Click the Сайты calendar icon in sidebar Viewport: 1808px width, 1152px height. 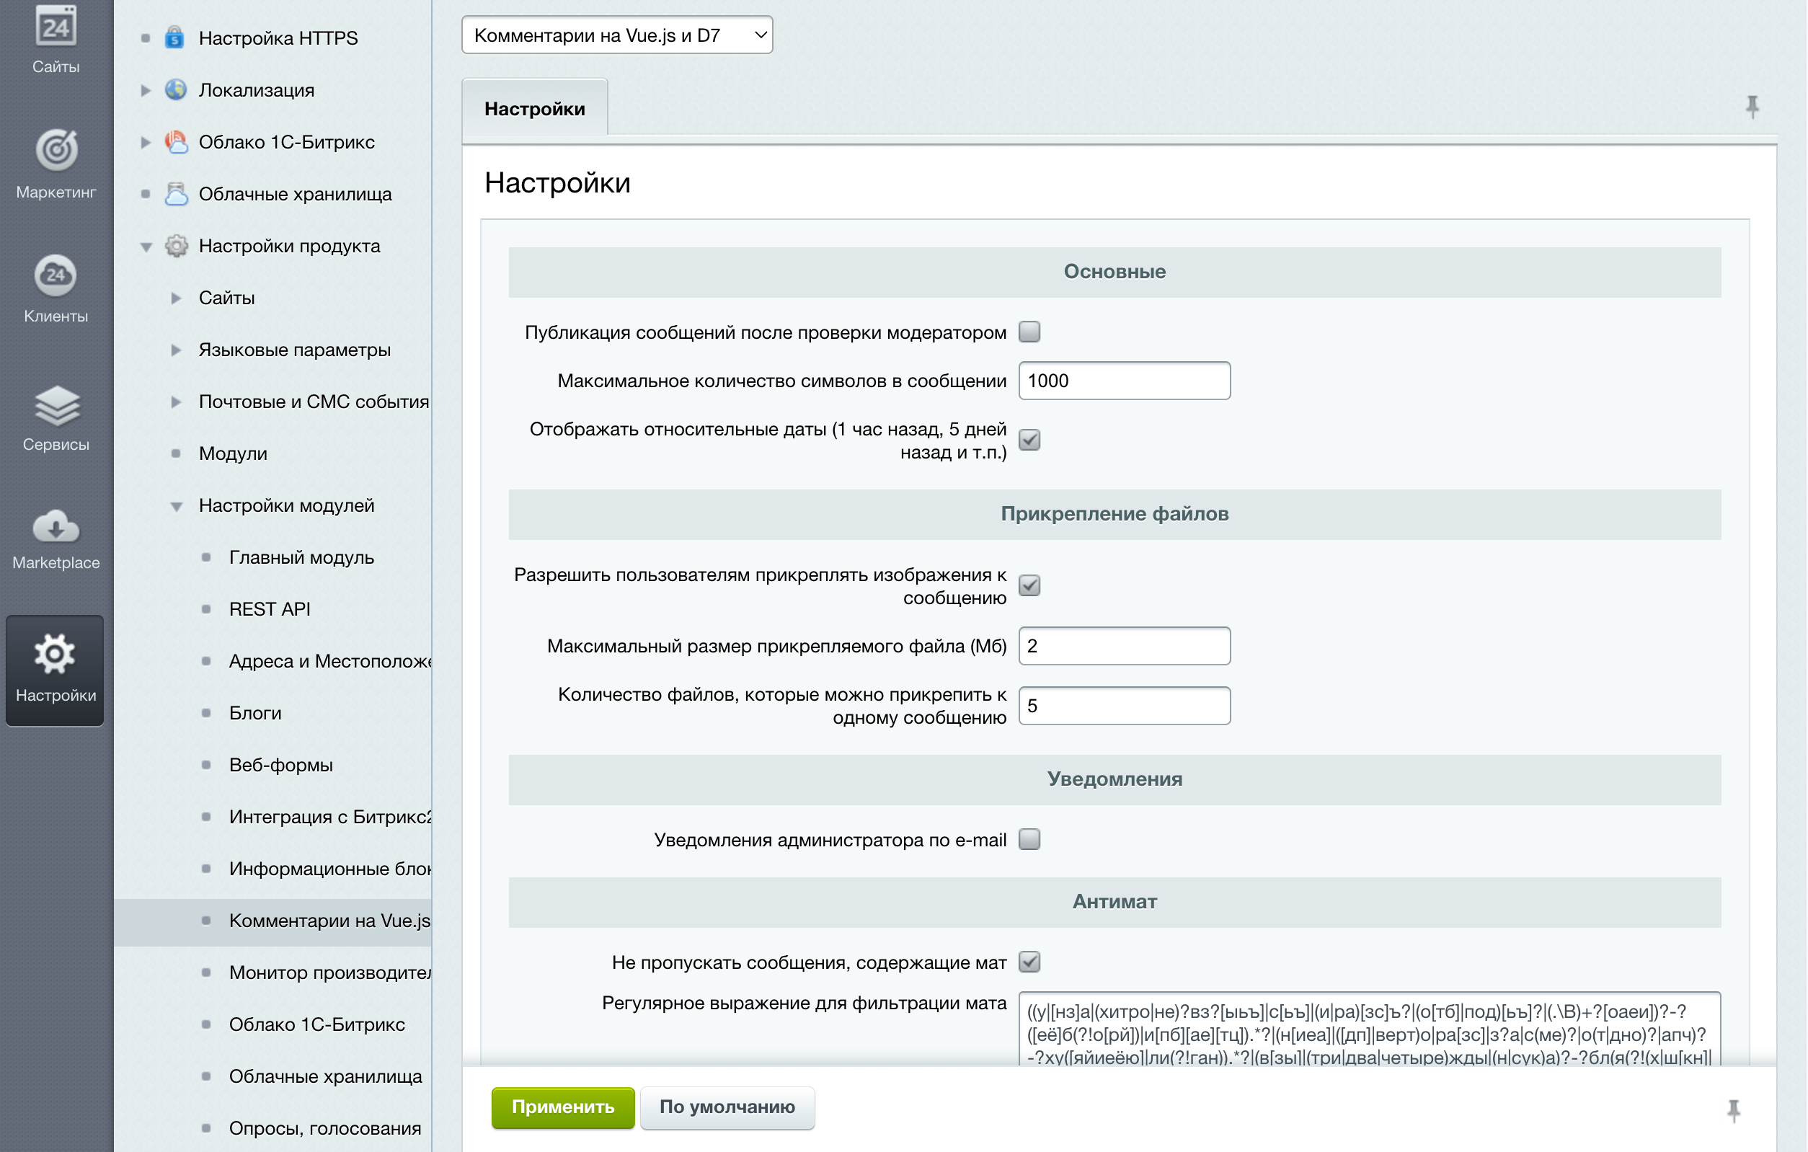click(56, 27)
